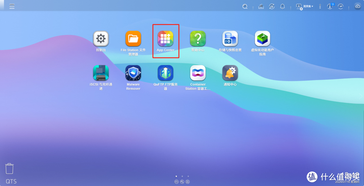
Task: Open the 虚拟化功能用户指南 guide
Action: (x=262, y=38)
